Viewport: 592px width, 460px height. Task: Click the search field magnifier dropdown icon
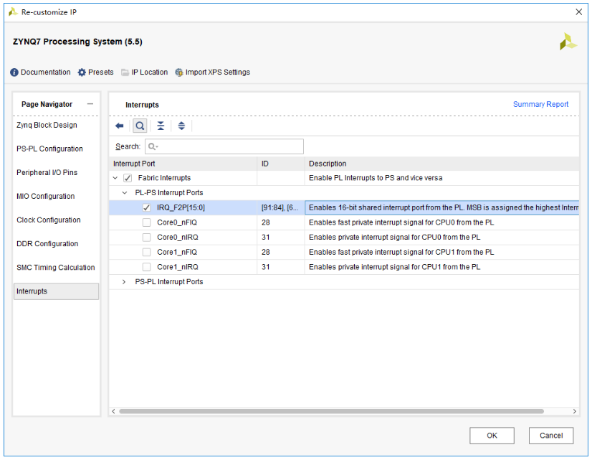153,146
